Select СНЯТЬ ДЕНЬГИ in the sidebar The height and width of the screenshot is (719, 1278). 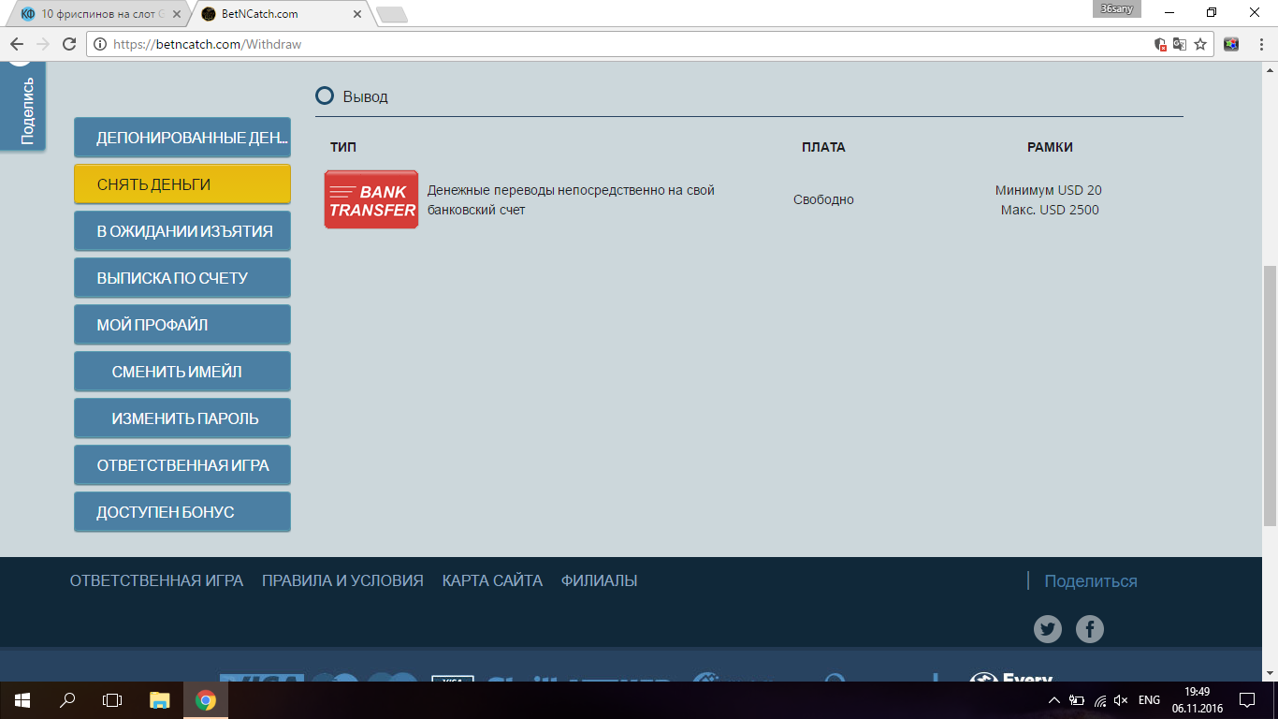click(x=182, y=184)
